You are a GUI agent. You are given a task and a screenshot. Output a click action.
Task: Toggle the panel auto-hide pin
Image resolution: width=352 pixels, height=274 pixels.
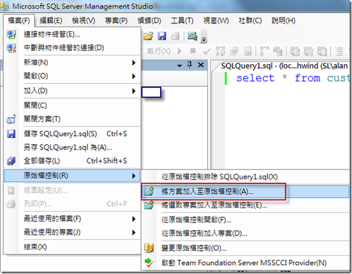pyautogui.click(x=189, y=65)
